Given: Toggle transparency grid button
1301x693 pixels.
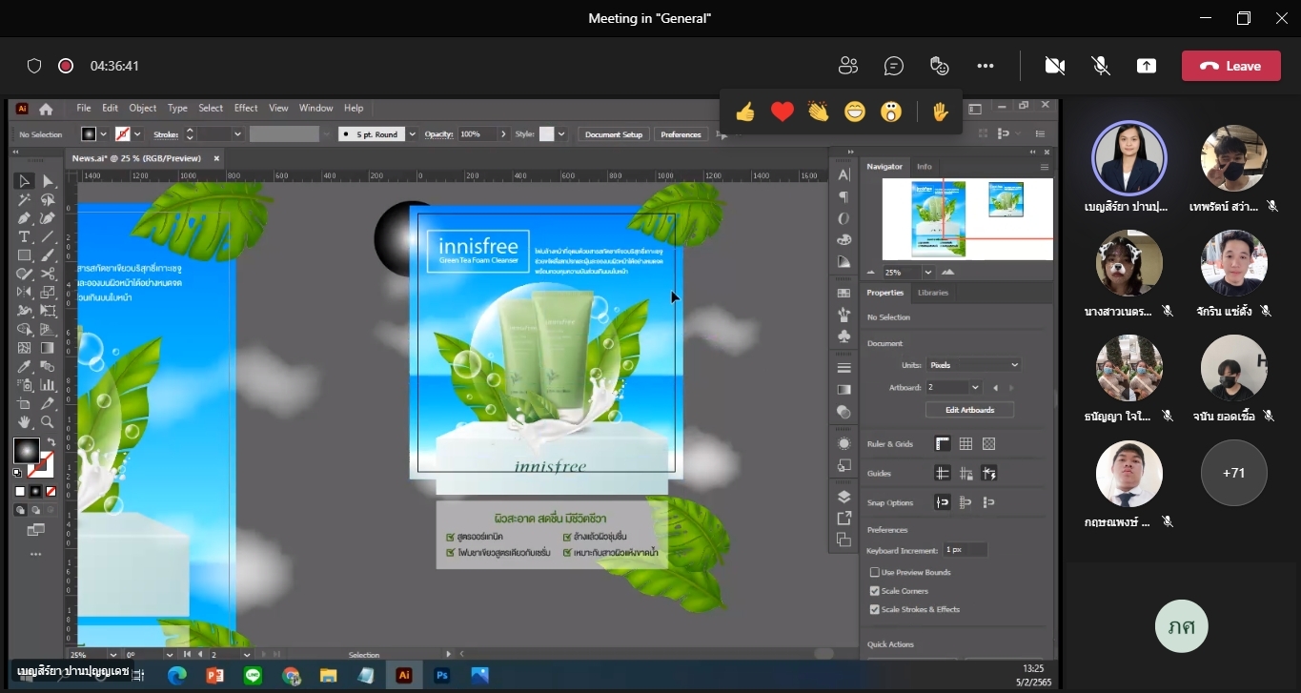Looking at the screenshot, I should 988,444.
